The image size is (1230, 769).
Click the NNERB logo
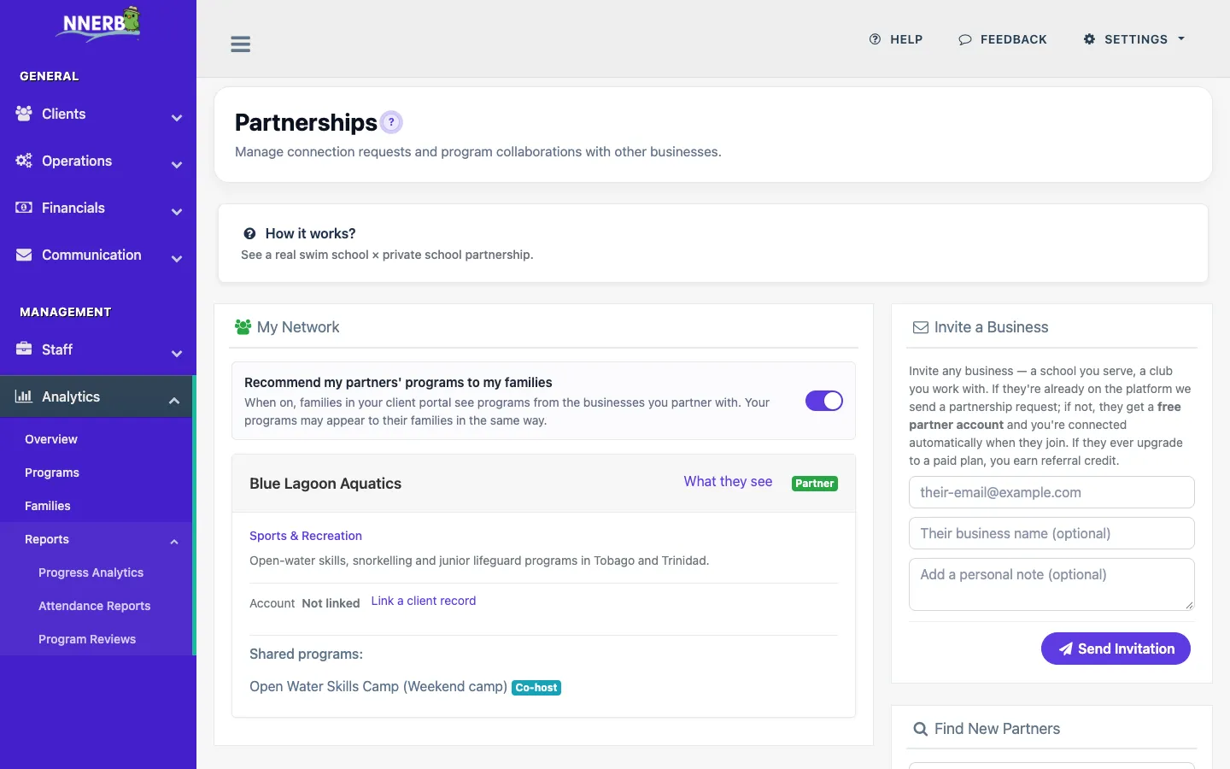98,24
